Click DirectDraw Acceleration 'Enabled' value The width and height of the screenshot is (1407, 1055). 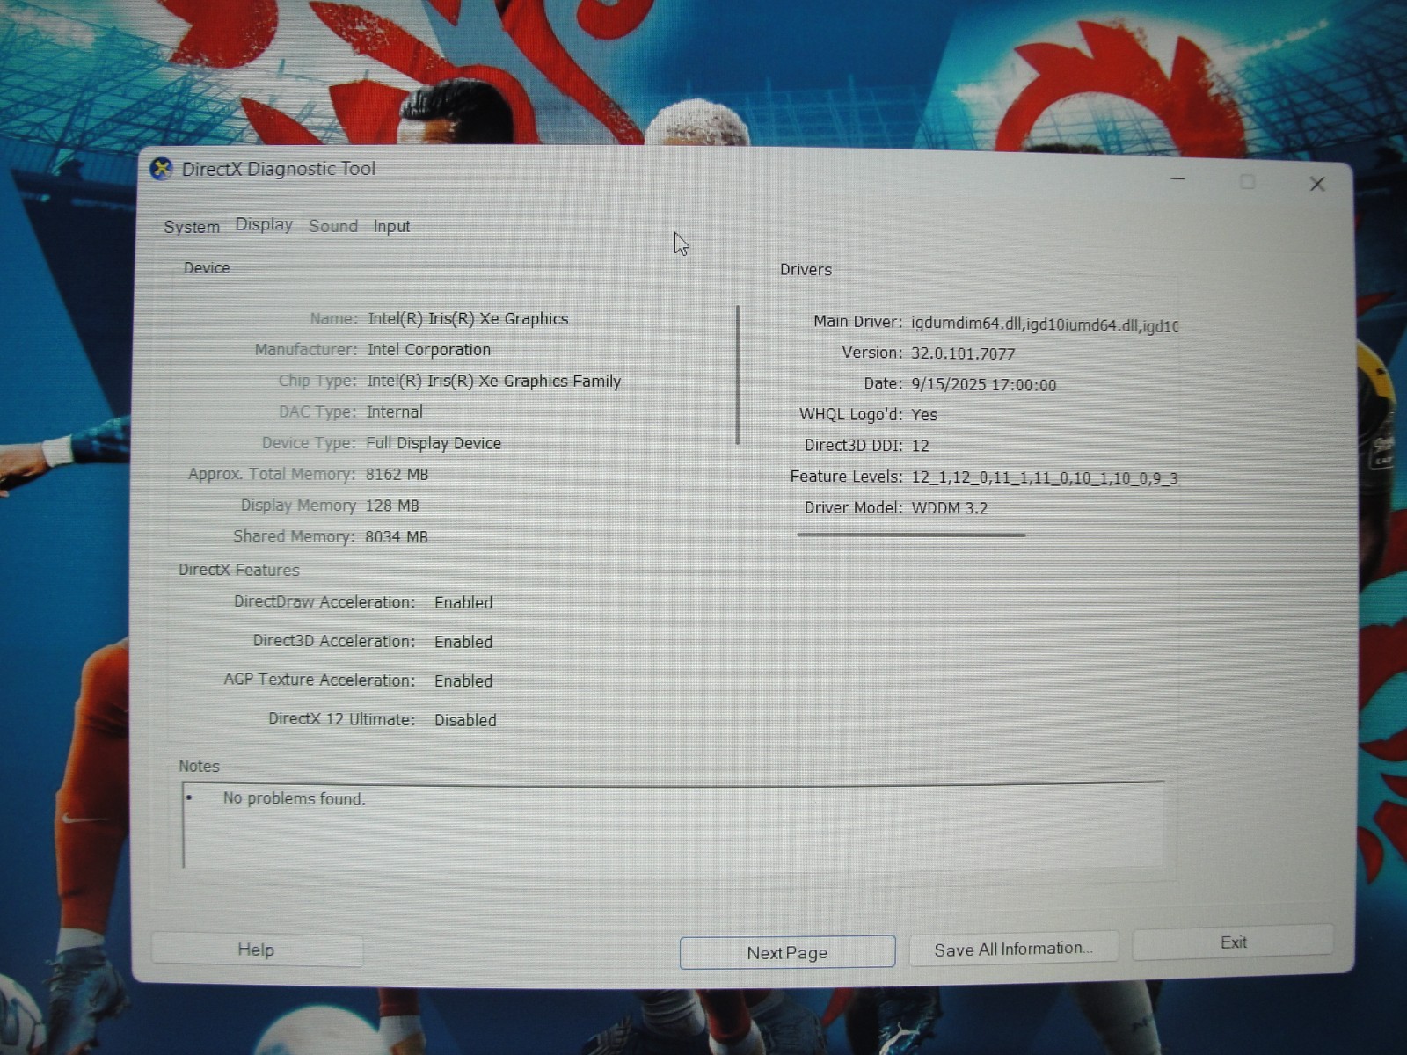pos(463,603)
